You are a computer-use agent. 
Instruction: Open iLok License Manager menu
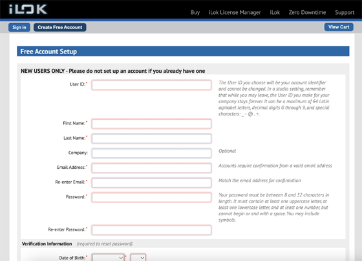[235, 12]
